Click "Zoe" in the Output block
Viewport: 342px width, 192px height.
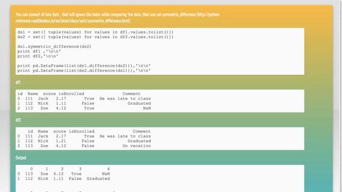pos(44,174)
